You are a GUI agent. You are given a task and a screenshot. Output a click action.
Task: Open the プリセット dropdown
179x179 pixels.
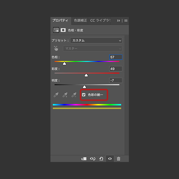[x=96, y=40]
